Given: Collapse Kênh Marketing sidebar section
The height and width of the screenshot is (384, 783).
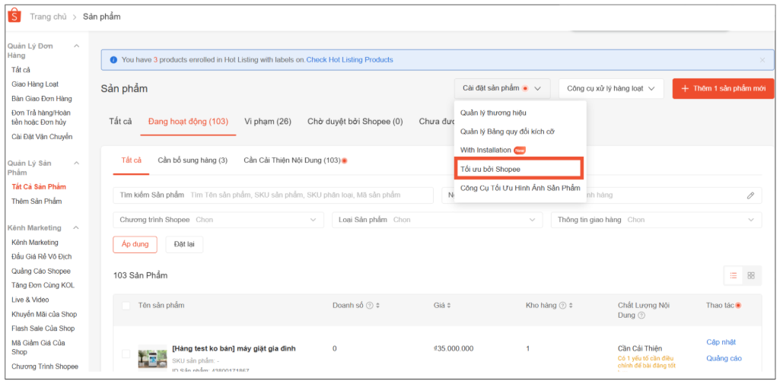Looking at the screenshot, I should 76,228.
